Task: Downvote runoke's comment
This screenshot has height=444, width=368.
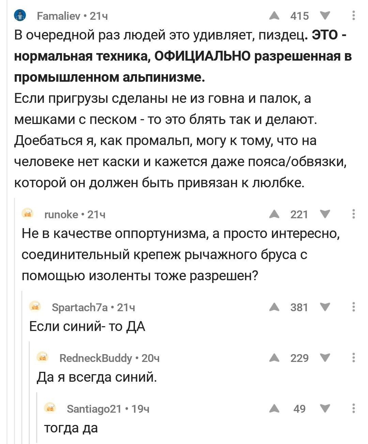Action: [x=325, y=214]
